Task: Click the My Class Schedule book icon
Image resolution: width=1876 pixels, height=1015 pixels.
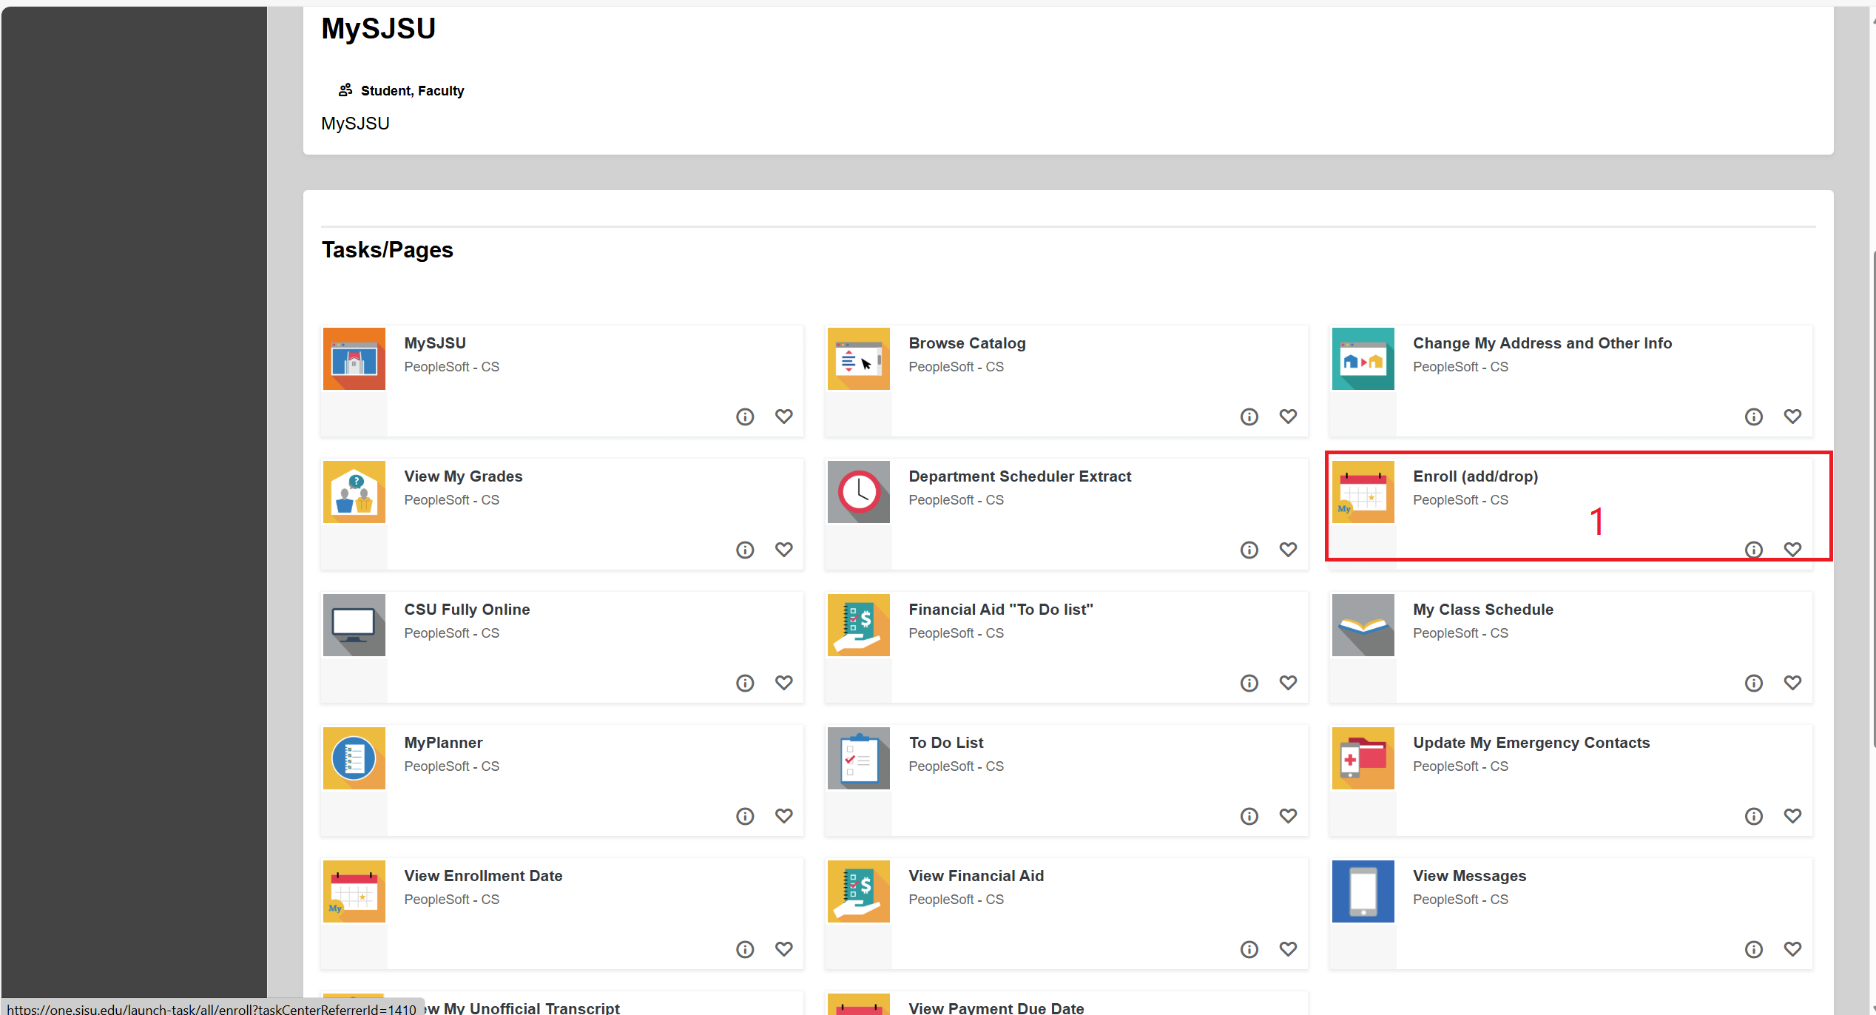Action: tap(1363, 625)
